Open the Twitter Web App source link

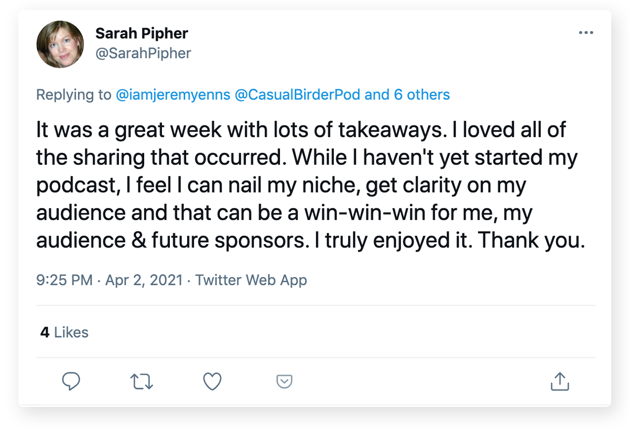251,280
